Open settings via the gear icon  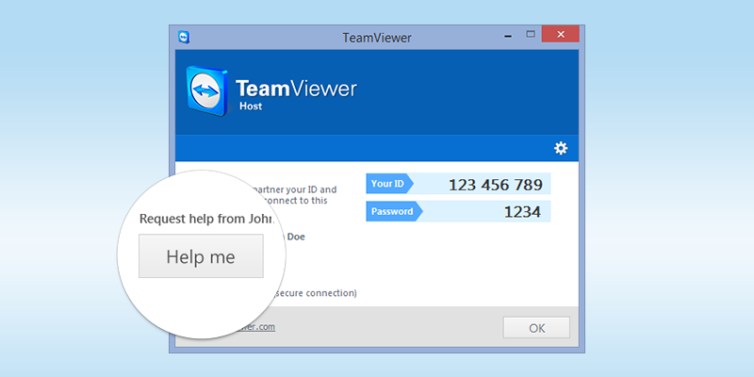(x=561, y=148)
